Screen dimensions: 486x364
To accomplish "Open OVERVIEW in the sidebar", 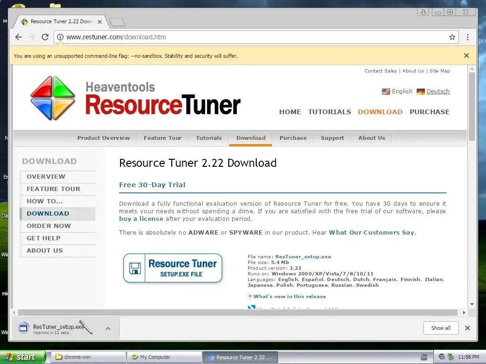I will point(58,177).
